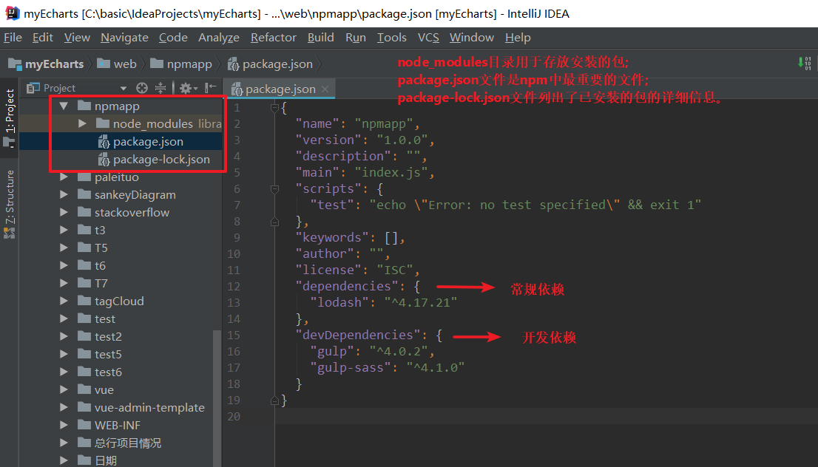
Task: Expand the paleituo folder
Action: click(x=64, y=177)
